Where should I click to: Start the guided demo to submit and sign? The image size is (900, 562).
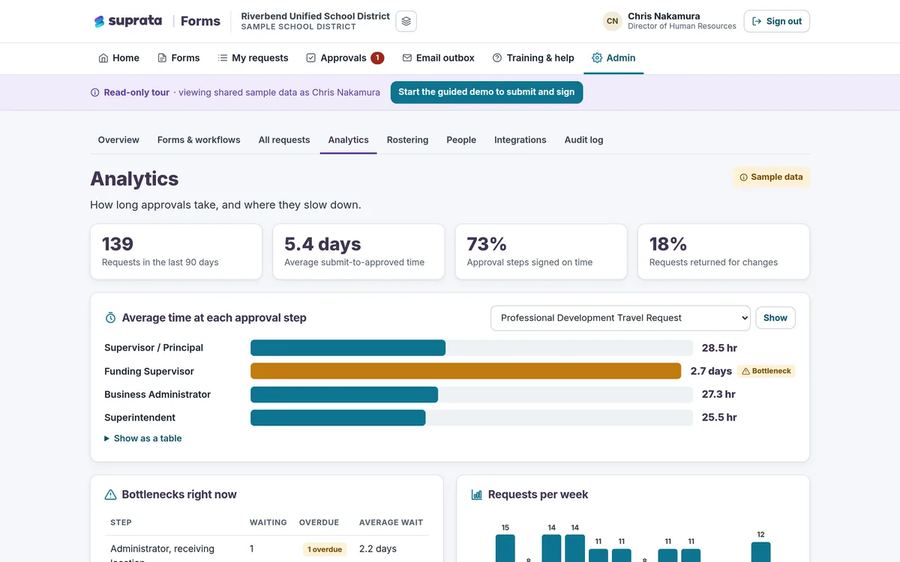pyautogui.click(x=486, y=92)
